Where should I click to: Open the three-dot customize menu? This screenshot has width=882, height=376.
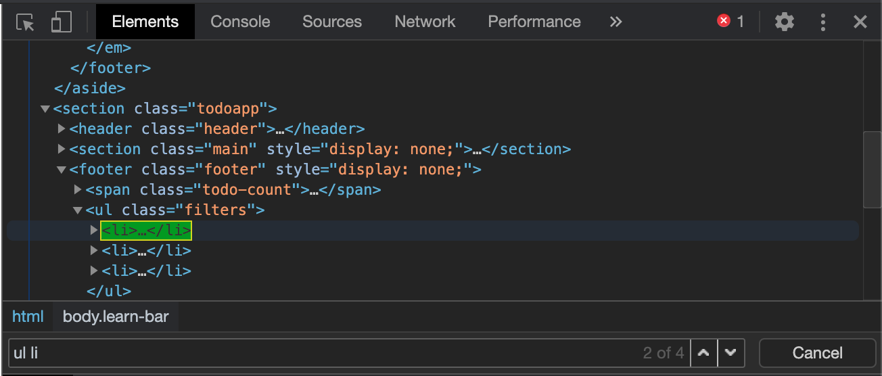823,22
